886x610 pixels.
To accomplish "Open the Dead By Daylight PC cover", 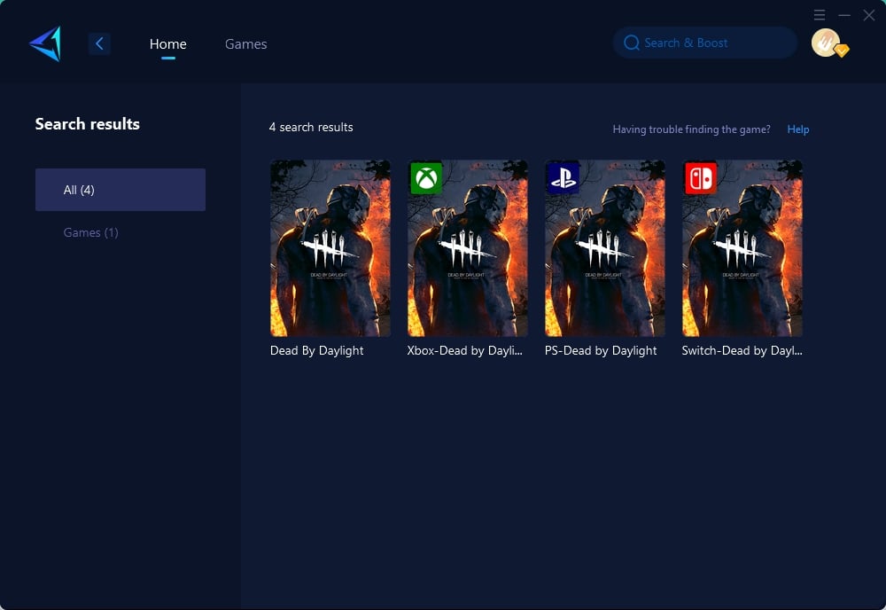I will (330, 248).
